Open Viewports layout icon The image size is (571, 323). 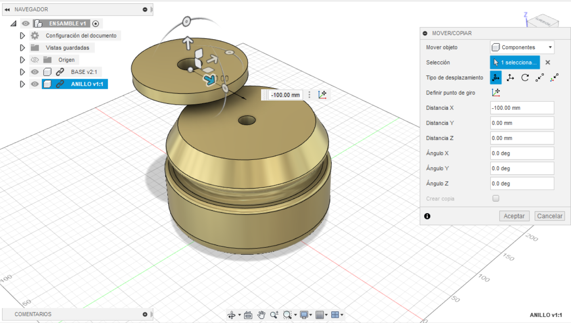(335, 315)
